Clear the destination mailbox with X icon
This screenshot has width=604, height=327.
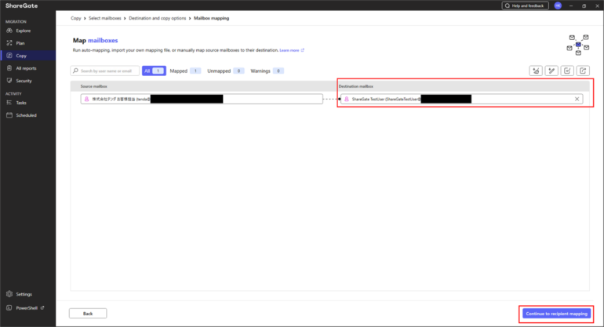pyautogui.click(x=577, y=99)
